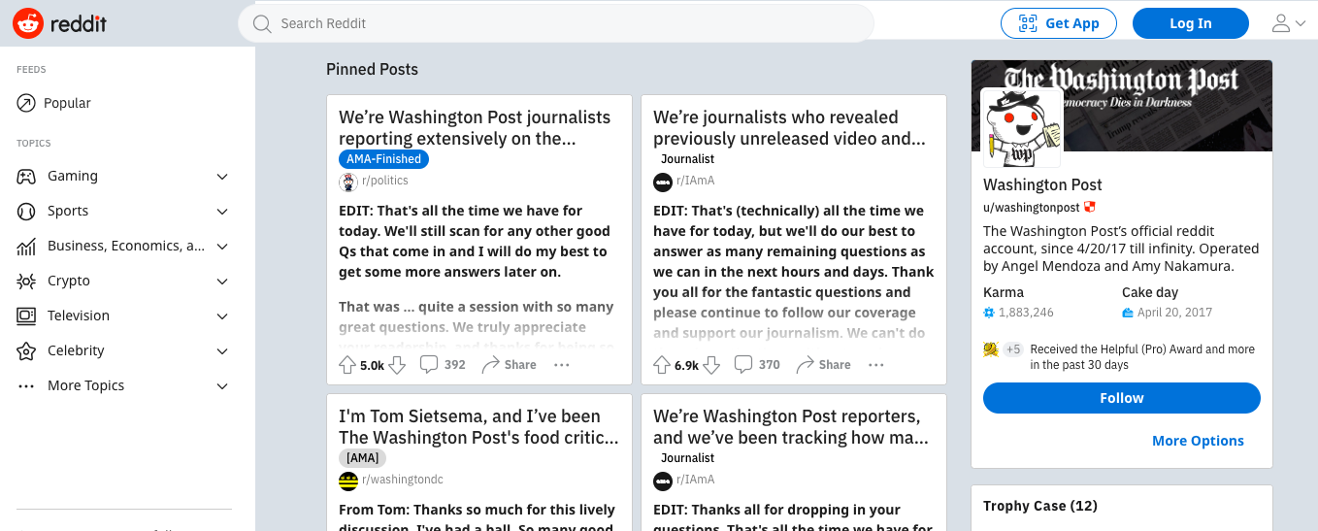Upvote the post with 6.9k votes

tap(662, 365)
